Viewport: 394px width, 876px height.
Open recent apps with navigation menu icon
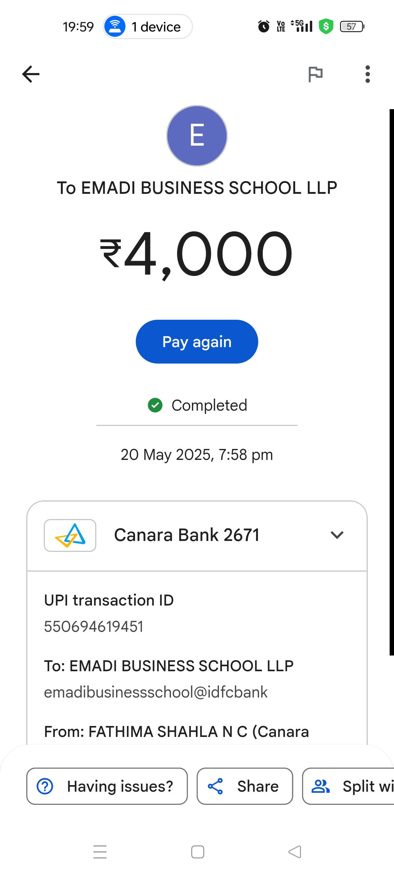(100, 852)
